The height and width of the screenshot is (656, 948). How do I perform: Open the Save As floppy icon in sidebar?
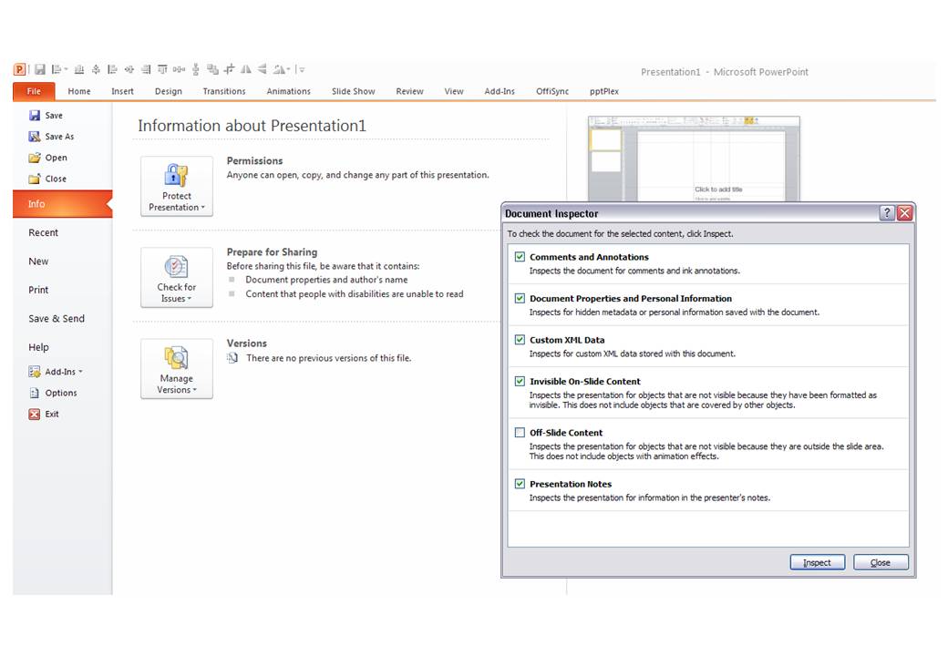[x=35, y=136]
